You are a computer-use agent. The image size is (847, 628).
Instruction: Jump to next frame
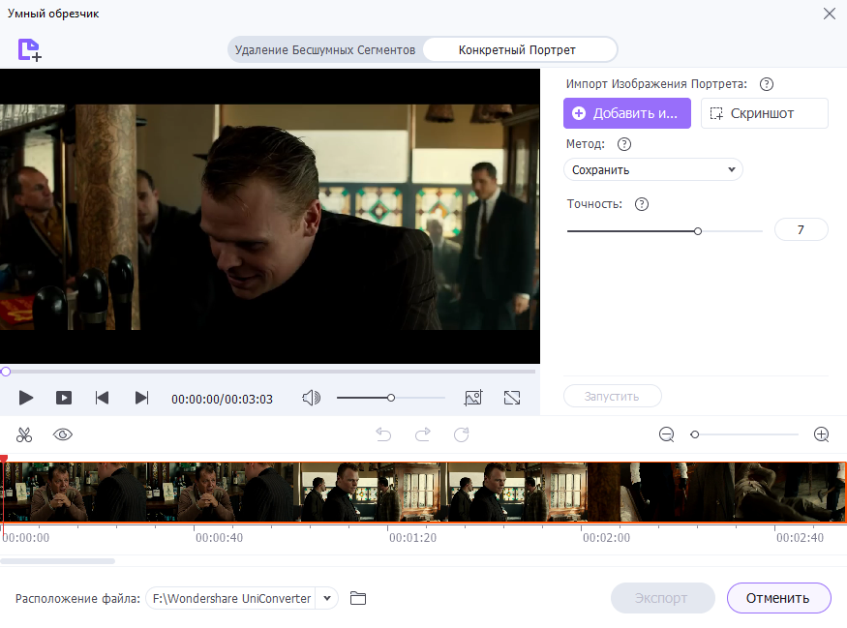tap(141, 399)
